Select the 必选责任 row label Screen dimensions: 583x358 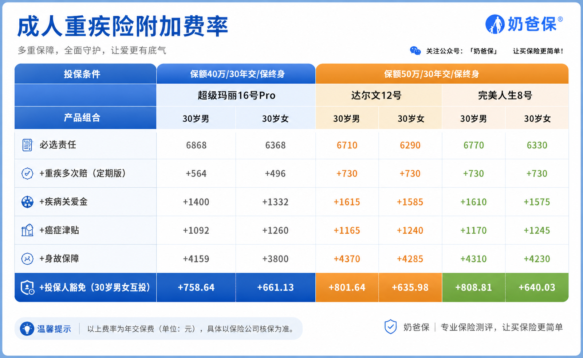click(58, 145)
